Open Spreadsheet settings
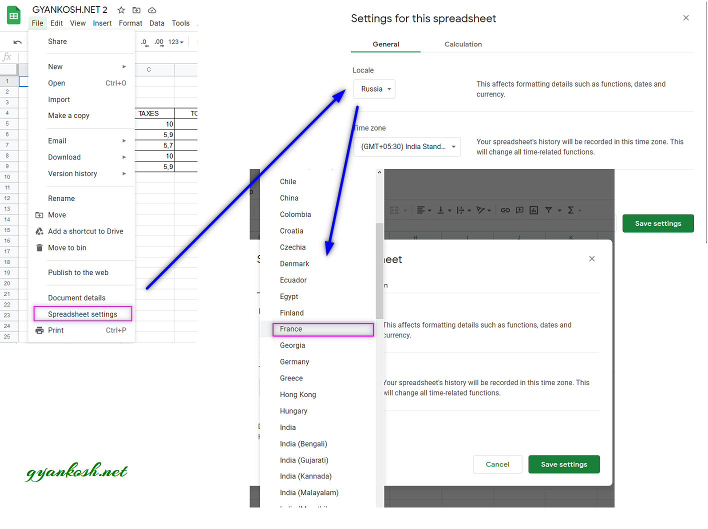The width and height of the screenshot is (708, 529). point(82,314)
